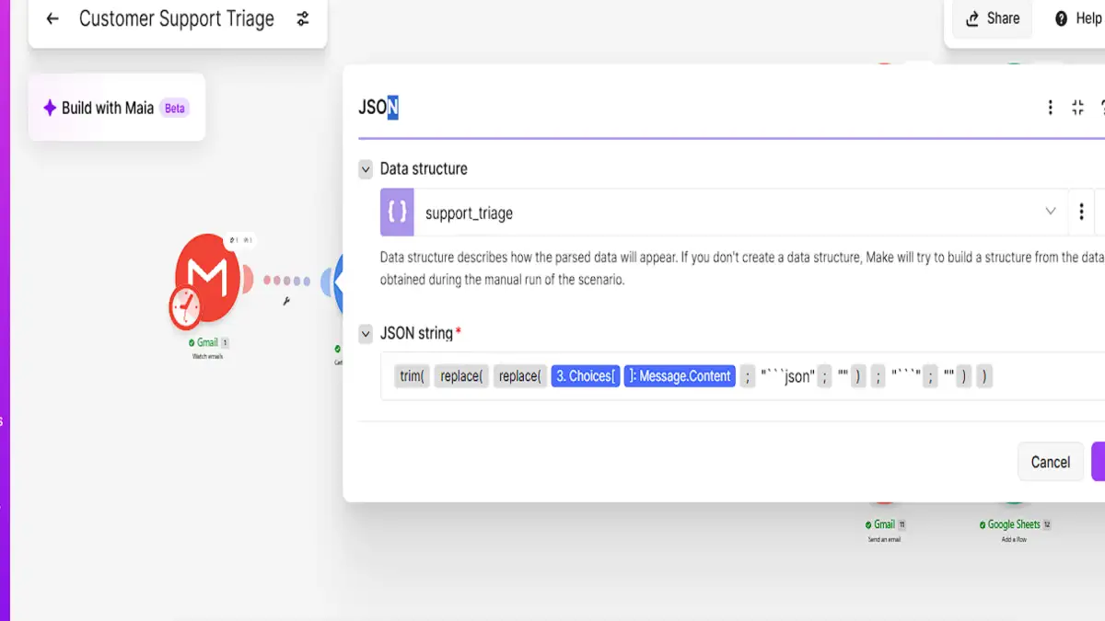Cancel the JSON module dialog
1105x621 pixels.
click(1051, 462)
